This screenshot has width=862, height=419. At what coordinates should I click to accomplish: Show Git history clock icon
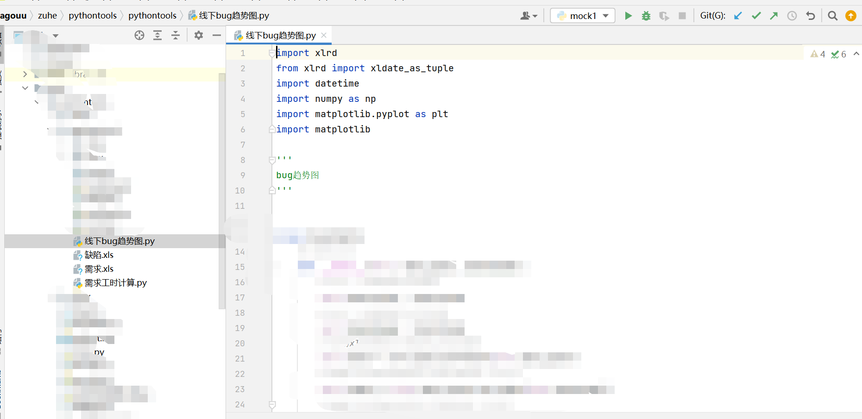click(x=792, y=16)
